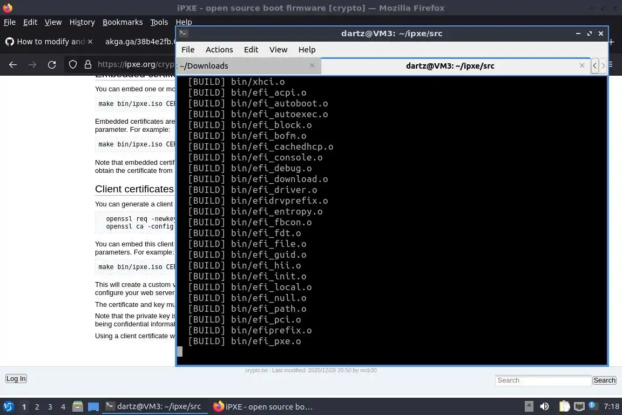Open the removable media eject tray icon
Viewport: 622px width, 415px height.
pos(529,406)
